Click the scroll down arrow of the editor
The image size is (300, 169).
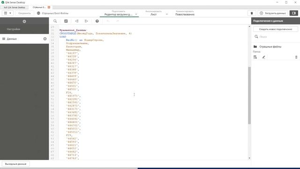coord(249,158)
